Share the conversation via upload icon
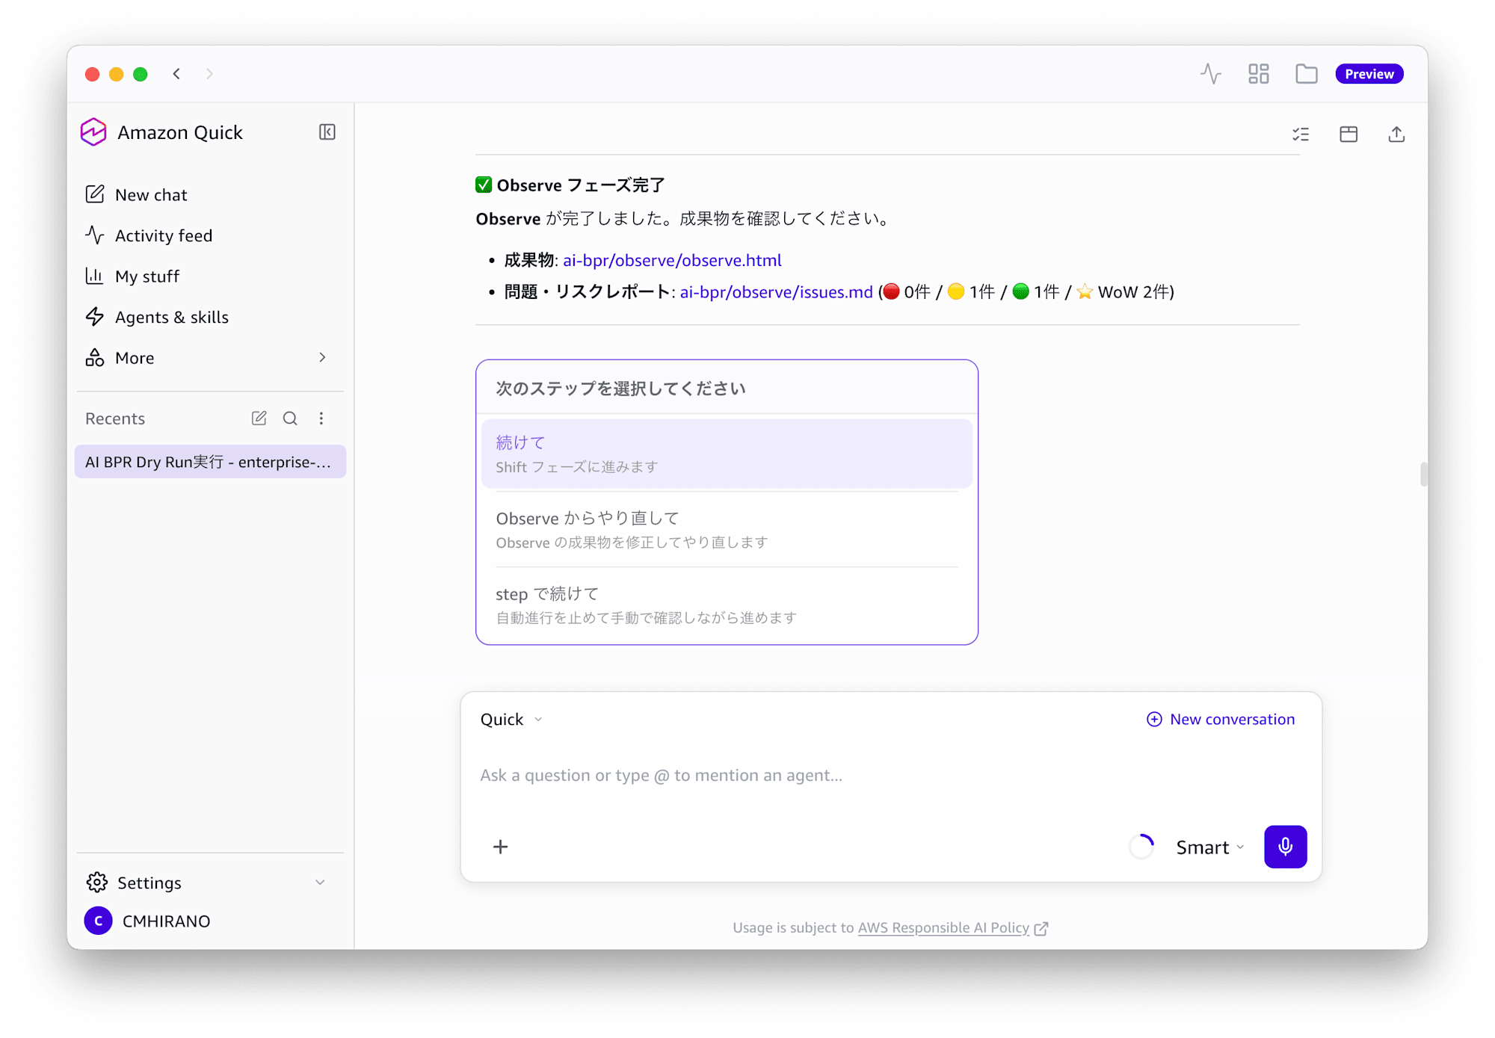1495x1038 pixels. [1396, 135]
